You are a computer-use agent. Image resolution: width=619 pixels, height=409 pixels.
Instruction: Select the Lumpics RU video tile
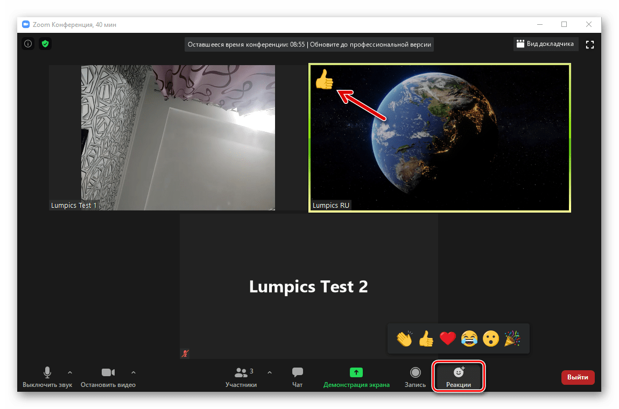point(440,137)
